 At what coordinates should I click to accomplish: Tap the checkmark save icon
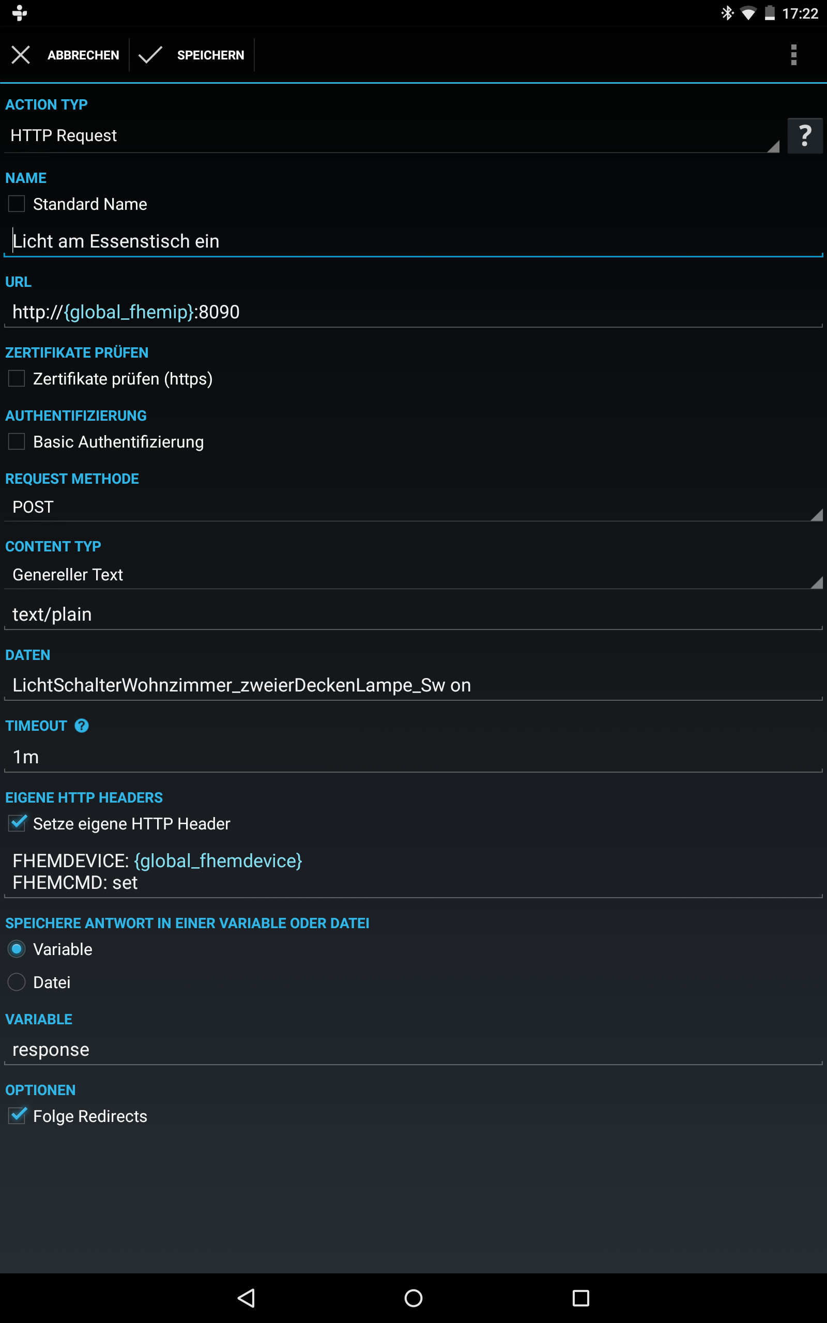[x=150, y=55]
